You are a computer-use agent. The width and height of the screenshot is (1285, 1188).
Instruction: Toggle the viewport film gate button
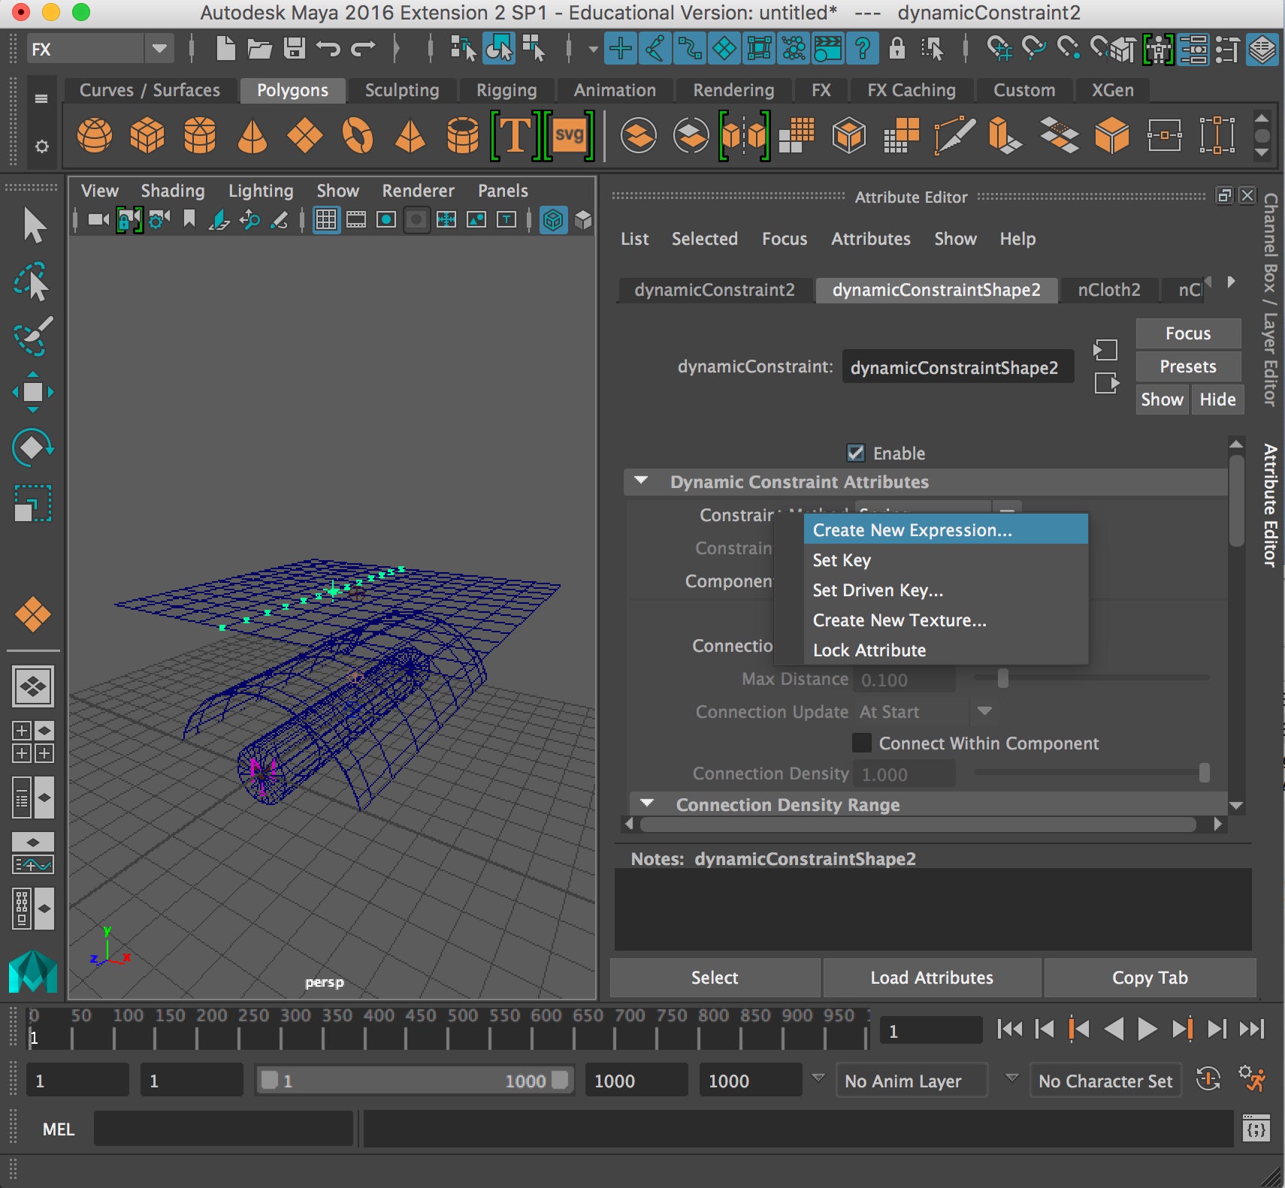click(356, 220)
